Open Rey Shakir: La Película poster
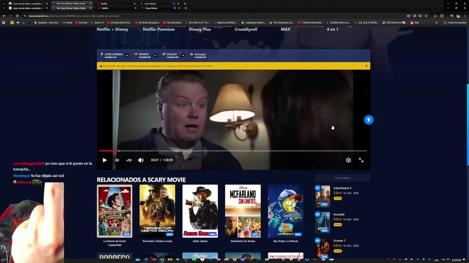 [285, 211]
